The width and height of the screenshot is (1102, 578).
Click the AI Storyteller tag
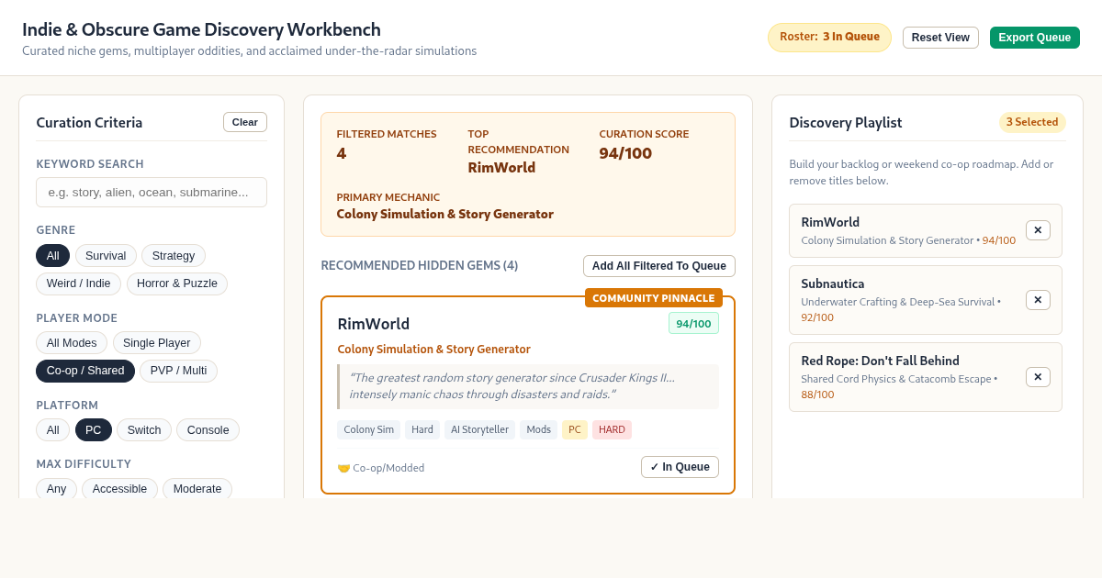tap(479, 429)
